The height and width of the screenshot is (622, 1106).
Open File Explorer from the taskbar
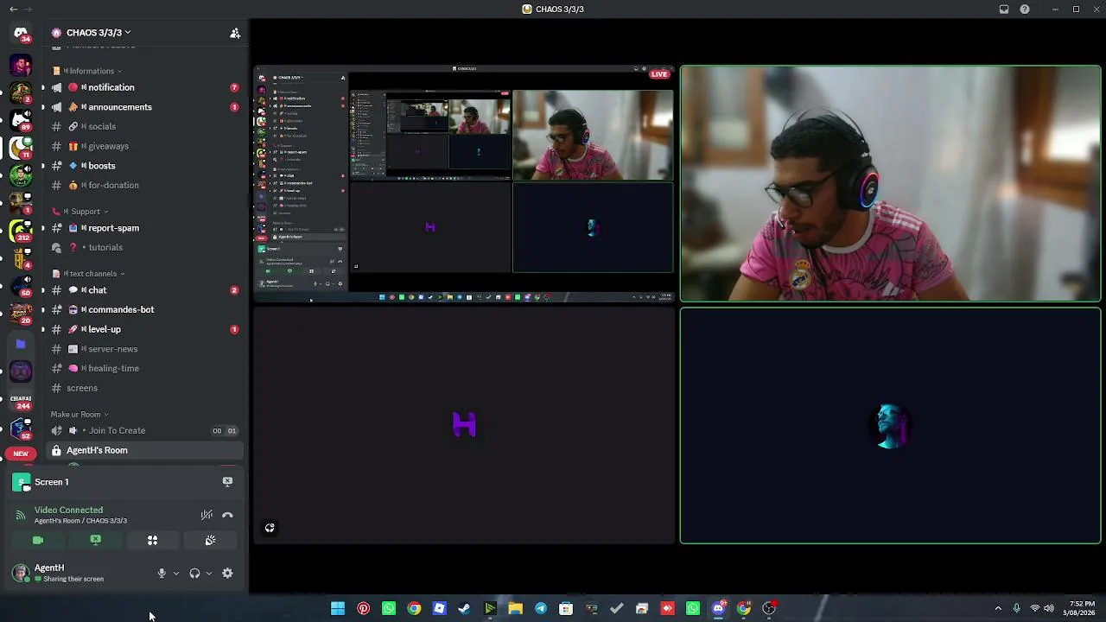point(515,608)
